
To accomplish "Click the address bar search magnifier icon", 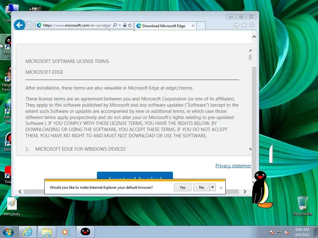I will tap(115, 25).
